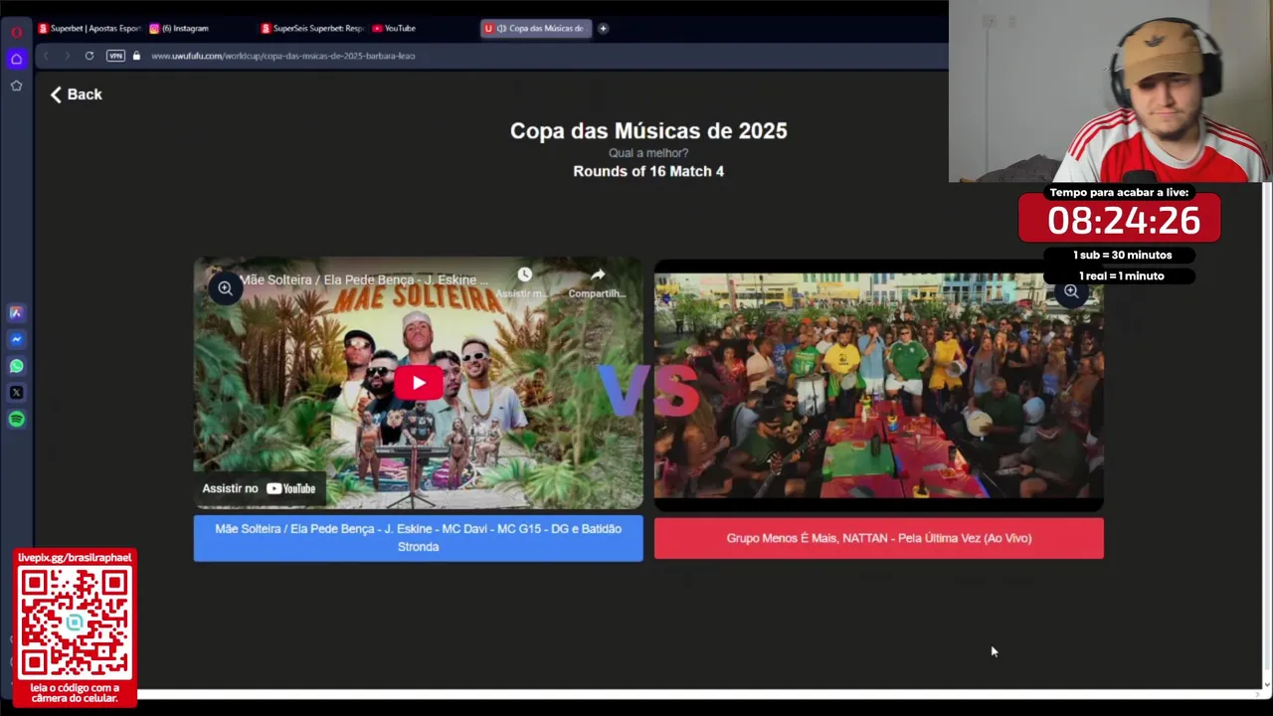The width and height of the screenshot is (1273, 716).
Task: Open the Aria AI sidebar icon
Action: click(16, 312)
